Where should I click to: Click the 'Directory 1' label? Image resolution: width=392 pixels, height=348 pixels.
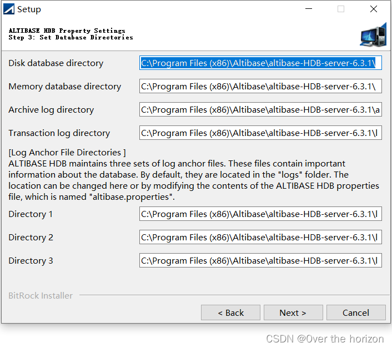(x=31, y=214)
